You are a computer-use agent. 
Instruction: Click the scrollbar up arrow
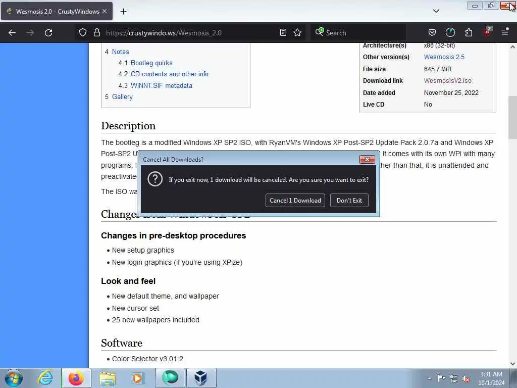click(512, 47)
